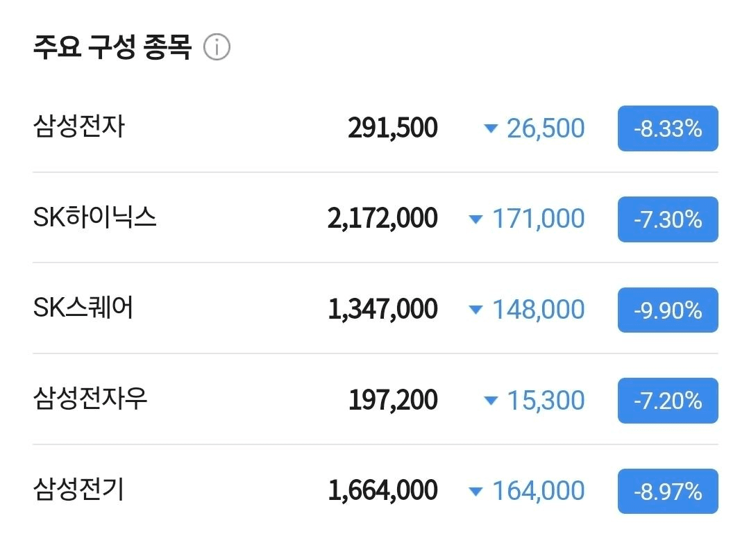This screenshot has height=543, width=749.
Task: Click down-arrow icon next to 171,000
Action: pyautogui.click(x=476, y=219)
